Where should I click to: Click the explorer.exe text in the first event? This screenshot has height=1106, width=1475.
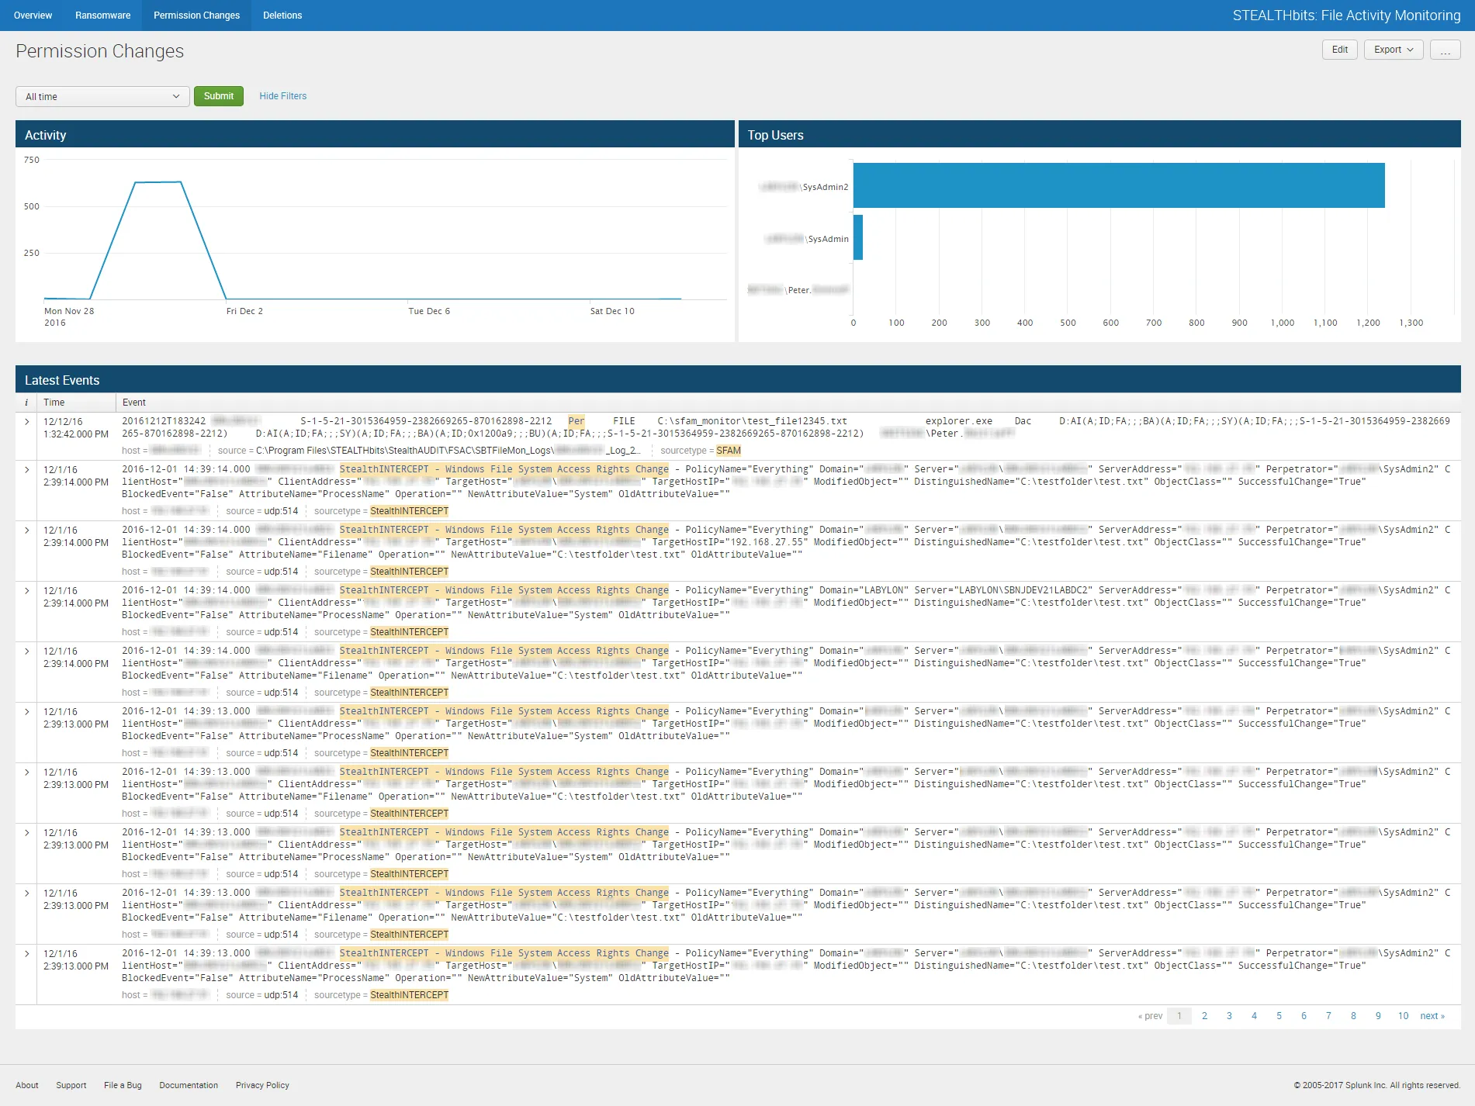tap(959, 421)
